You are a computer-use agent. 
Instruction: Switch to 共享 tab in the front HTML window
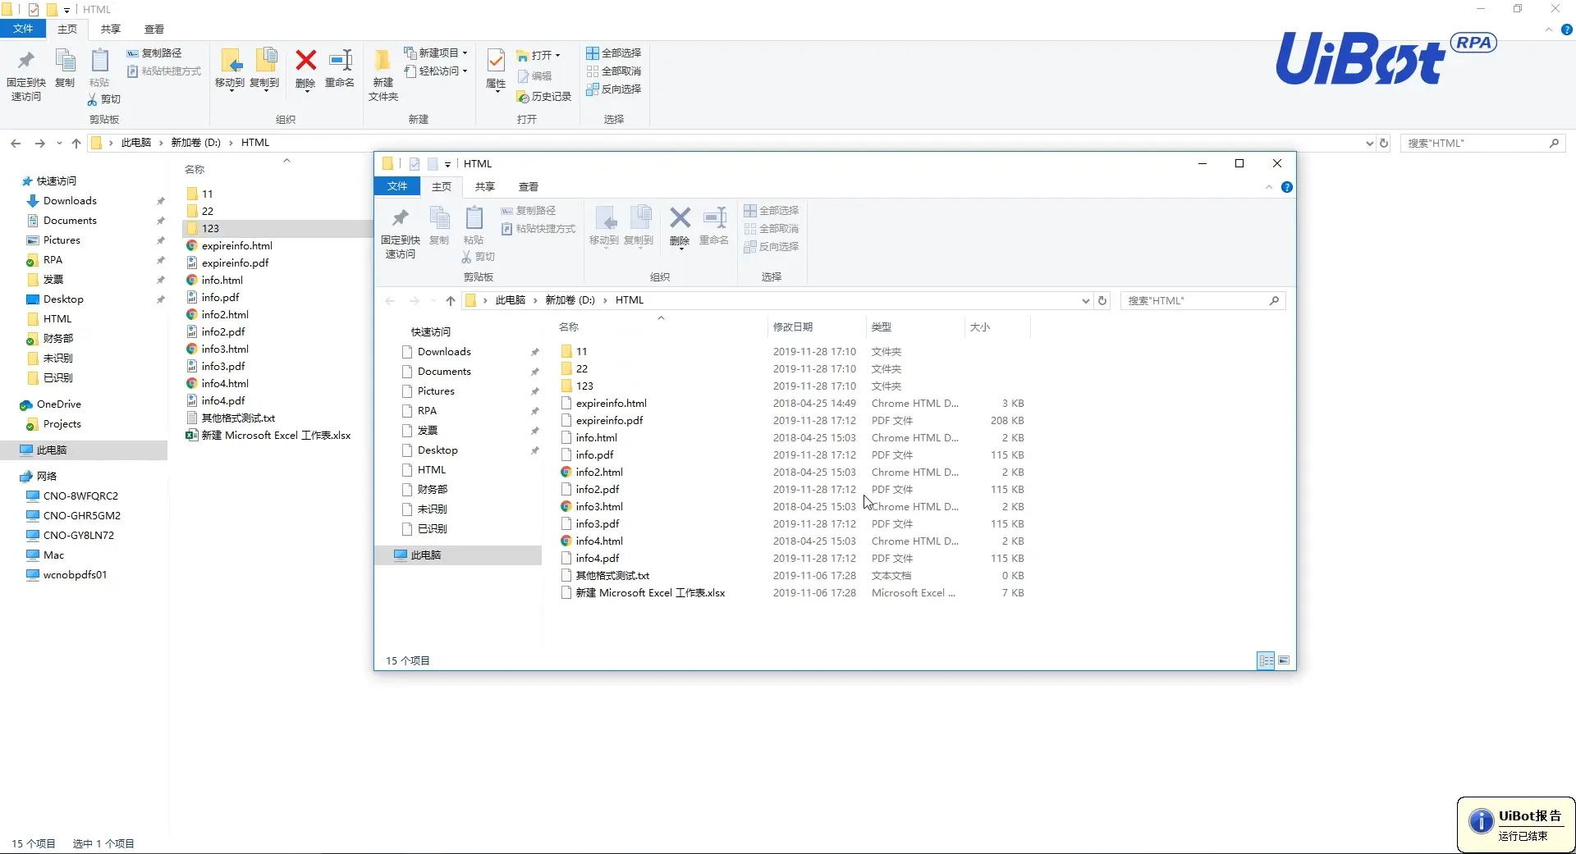tap(485, 186)
